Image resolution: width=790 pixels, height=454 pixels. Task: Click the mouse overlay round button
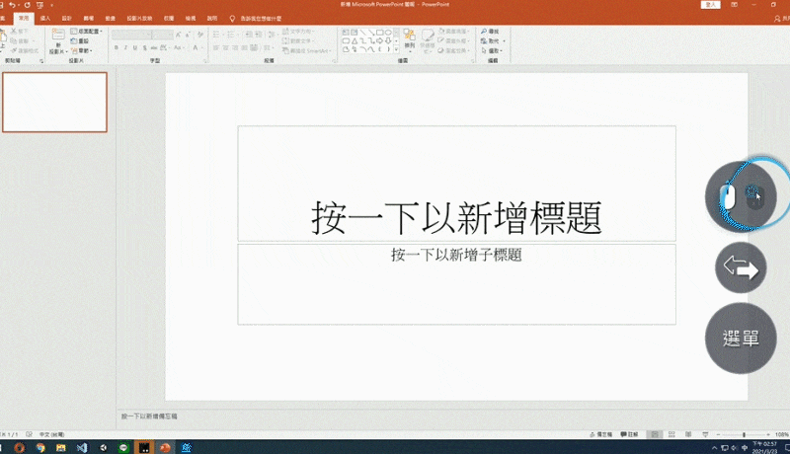point(741,196)
